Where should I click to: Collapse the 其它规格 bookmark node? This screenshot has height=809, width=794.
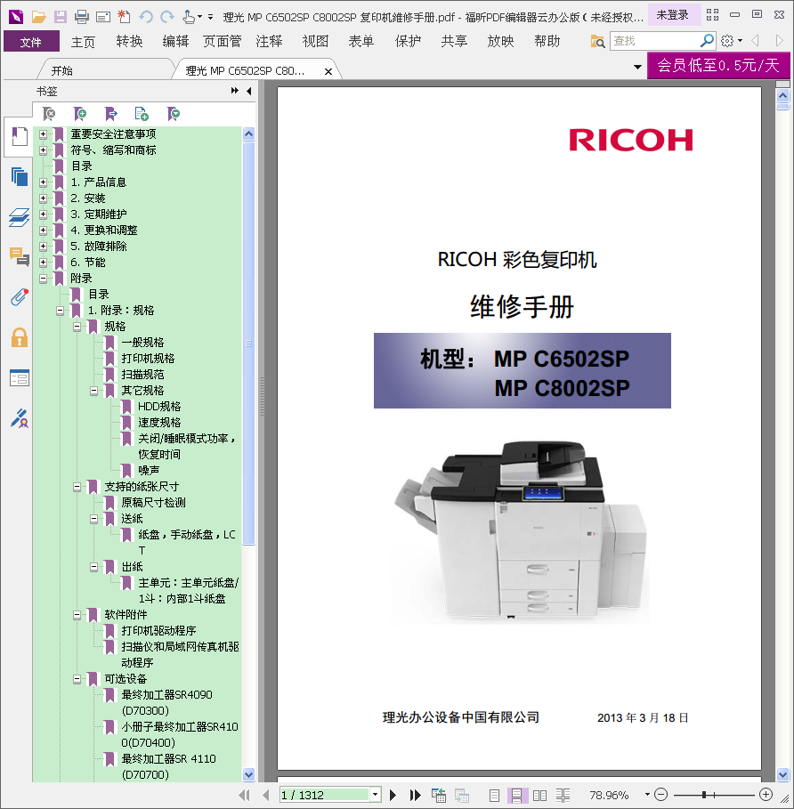[x=93, y=391]
